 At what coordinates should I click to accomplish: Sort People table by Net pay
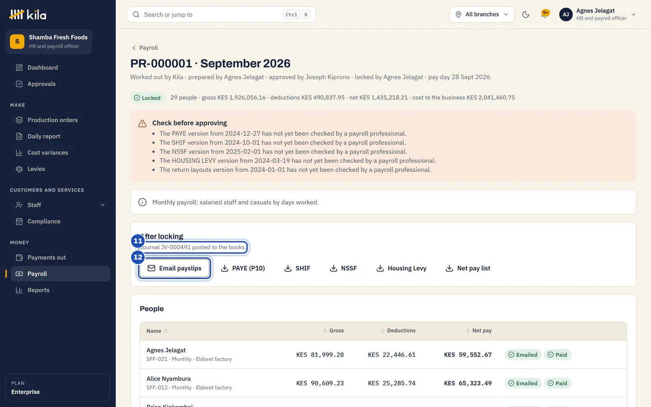click(479, 331)
